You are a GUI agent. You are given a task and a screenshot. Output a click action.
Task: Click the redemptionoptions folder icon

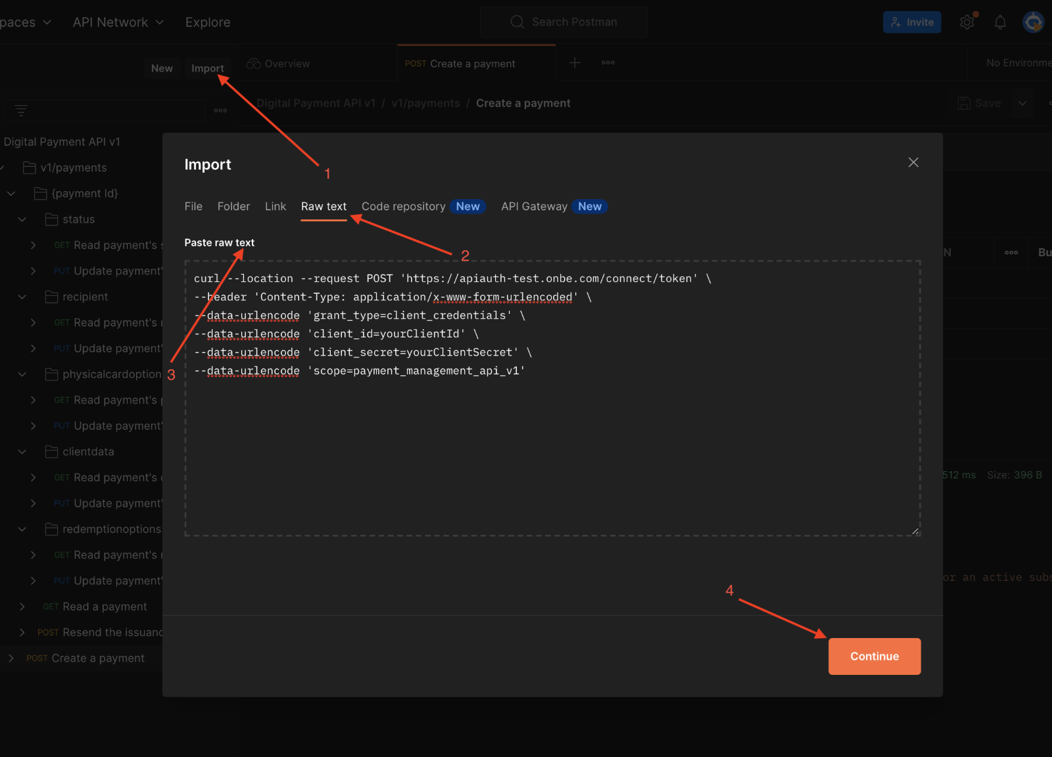coord(51,529)
